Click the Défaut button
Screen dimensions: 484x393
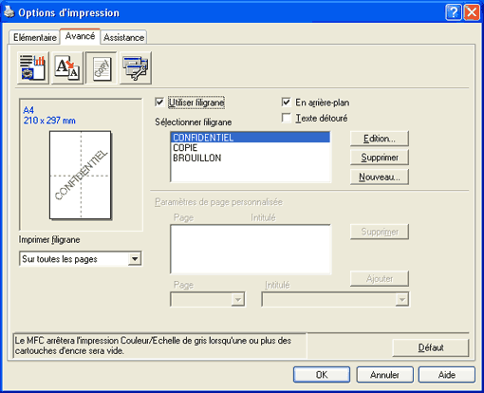431,347
